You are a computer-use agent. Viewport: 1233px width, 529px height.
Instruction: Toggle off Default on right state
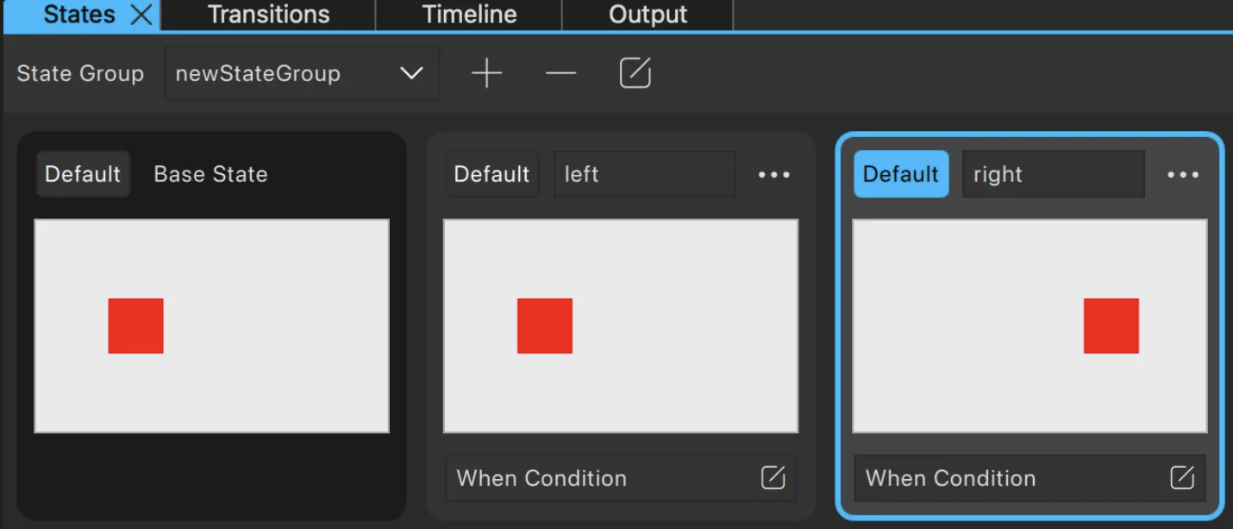click(901, 174)
